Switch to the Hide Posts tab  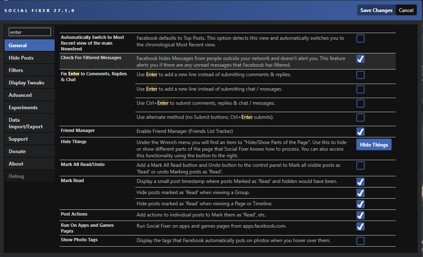pos(29,57)
